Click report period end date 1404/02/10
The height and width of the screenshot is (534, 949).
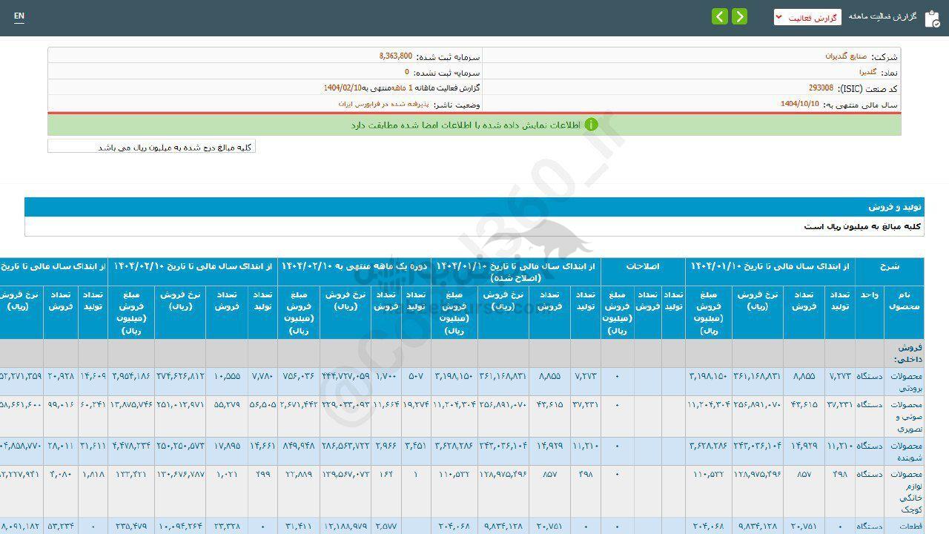tap(343, 88)
